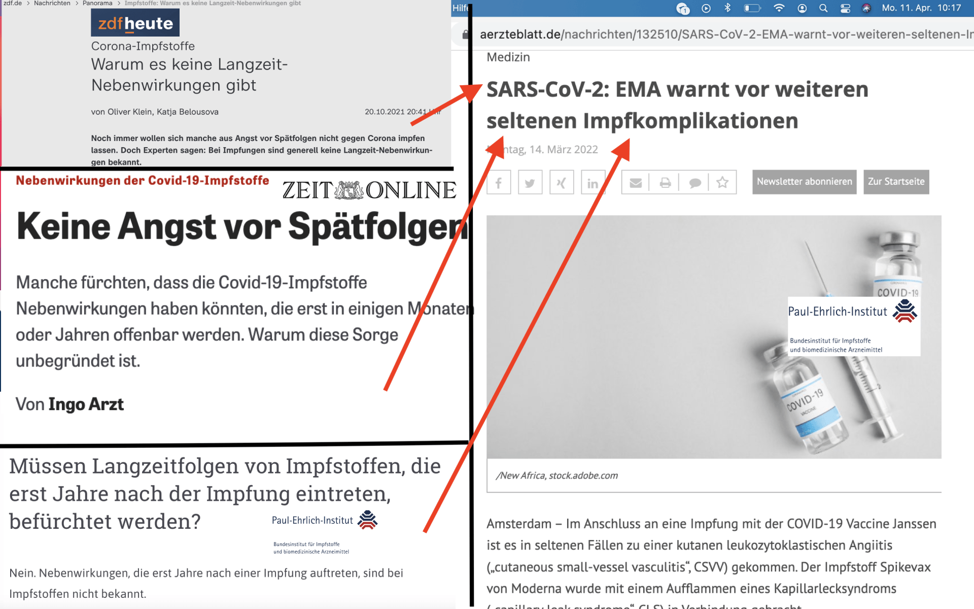The width and height of the screenshot is (974, 609).
Task: Click the ZEIT ONLINE logo
Action: [369, 190]
